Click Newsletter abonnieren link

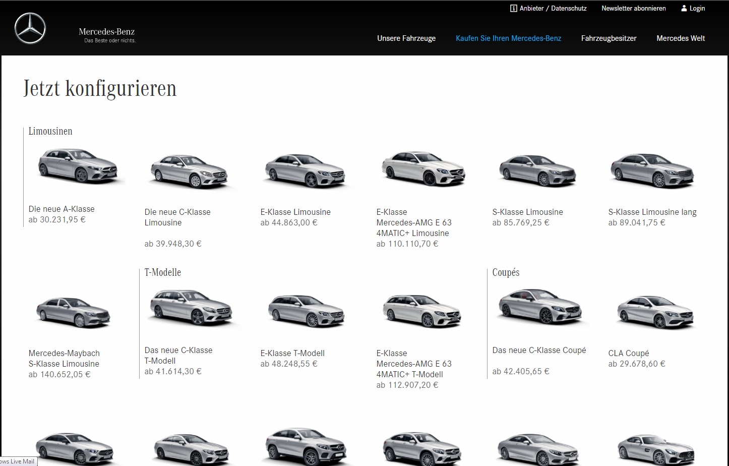[x=633, y=9]
